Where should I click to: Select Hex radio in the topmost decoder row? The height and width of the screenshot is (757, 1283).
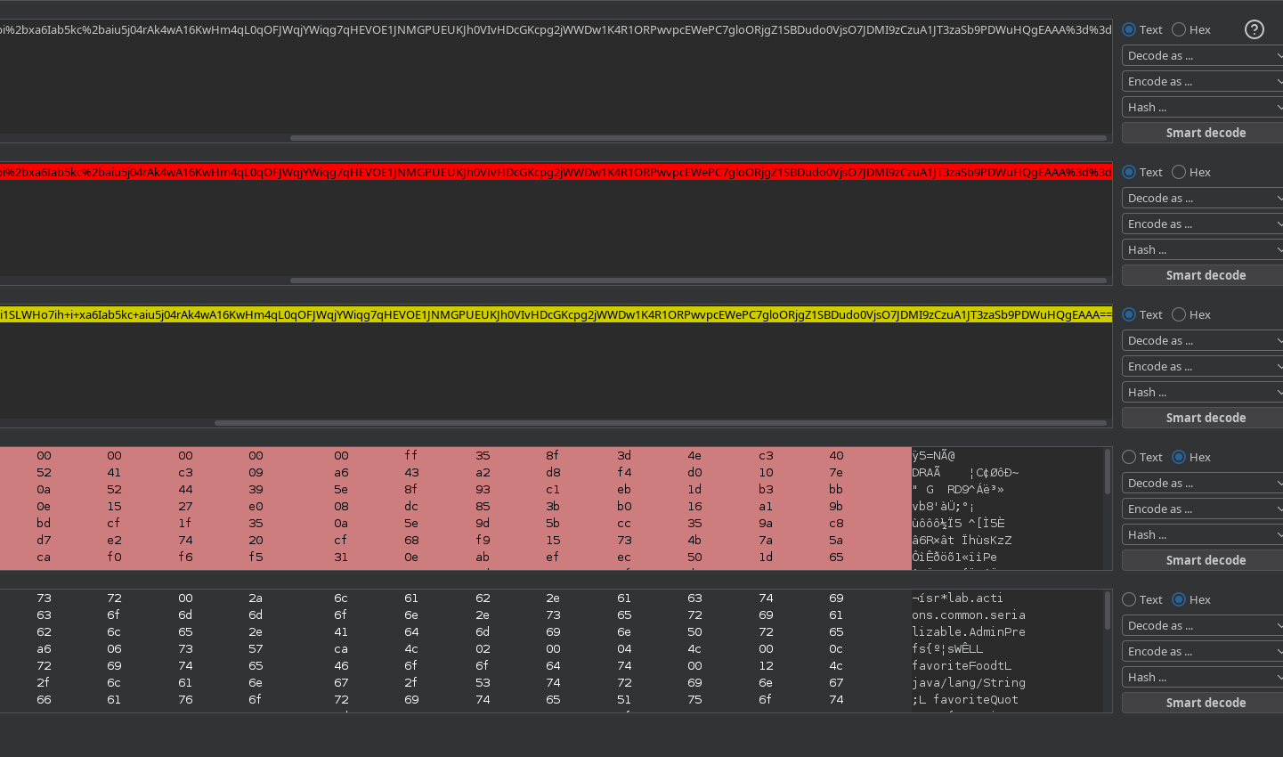click(x=1179, y=29)
